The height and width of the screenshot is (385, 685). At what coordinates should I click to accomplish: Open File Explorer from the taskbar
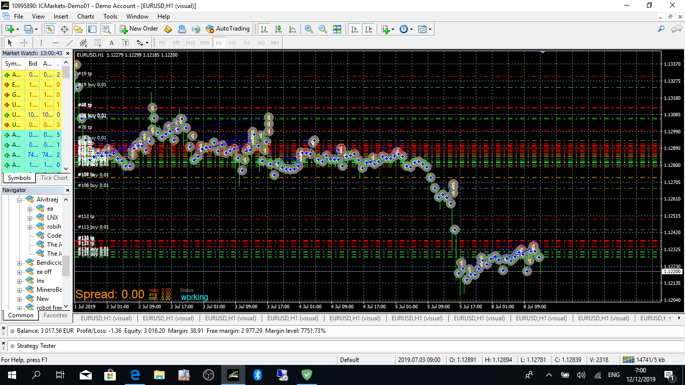tap(159, 375)
